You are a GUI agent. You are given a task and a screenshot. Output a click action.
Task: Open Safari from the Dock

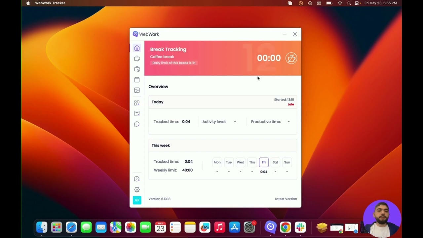tap(71, 227)
